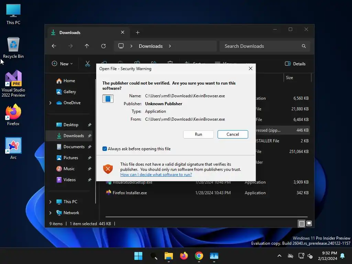The image size is (352, 264).
Task: Open the How can I decide what software to run link
Action: [x=156, y=174]
